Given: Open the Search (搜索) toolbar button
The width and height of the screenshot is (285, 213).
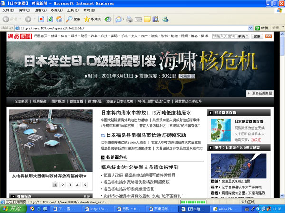Looking at the screenshot, I should pos(72,19).
